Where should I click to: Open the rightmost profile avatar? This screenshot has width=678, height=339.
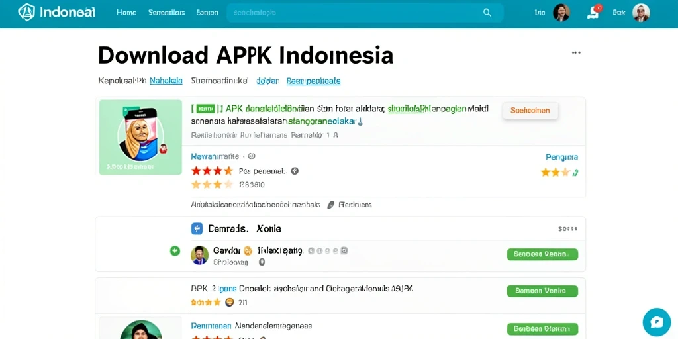[x=641, y=13]
